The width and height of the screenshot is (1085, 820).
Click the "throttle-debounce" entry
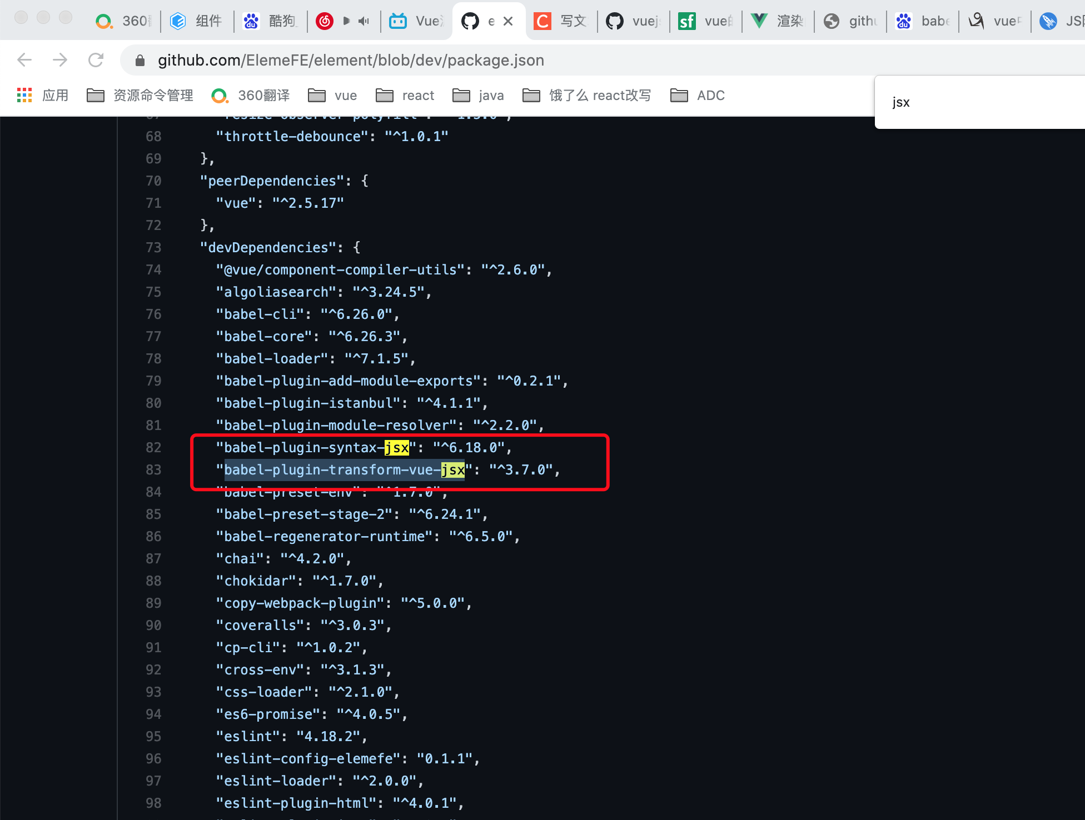pyautogui.click(x=332, y=137)
